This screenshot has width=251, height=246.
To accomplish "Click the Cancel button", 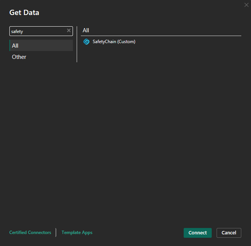I will pyautogui.click(x=229, y=232).
